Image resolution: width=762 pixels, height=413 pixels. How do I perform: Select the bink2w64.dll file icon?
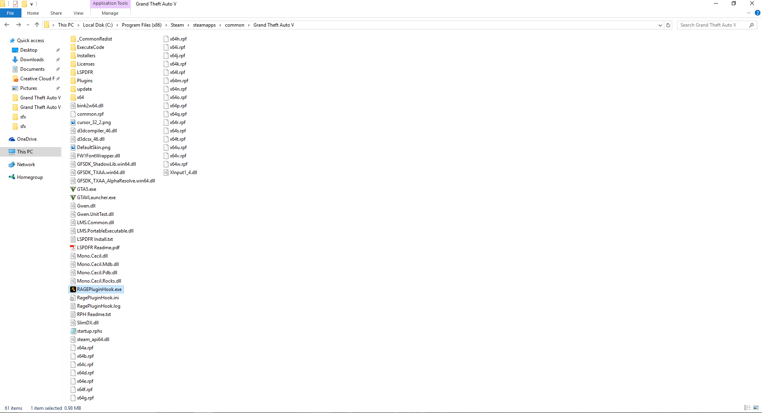click(73, 106)
